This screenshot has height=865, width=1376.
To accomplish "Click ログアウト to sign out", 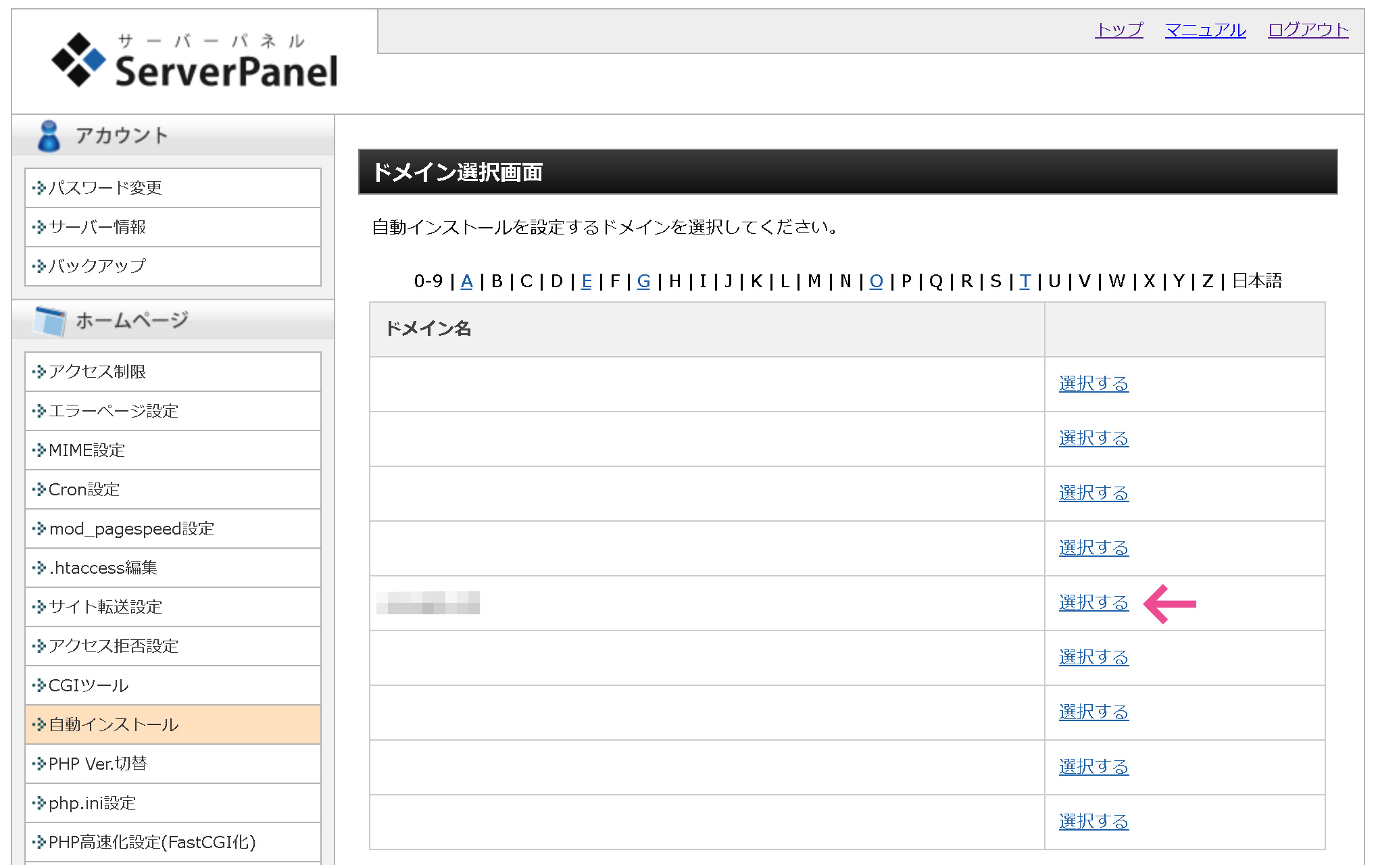I will [x=1308, y=30].
